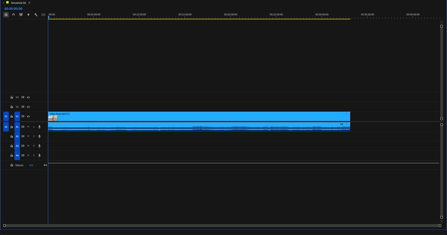
Task: Open the Secuencia 02 panel menu
Action: click(x=29, y=3)
